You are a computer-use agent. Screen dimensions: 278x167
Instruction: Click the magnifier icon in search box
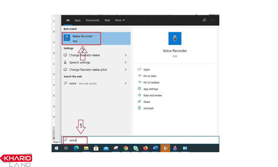[x=66, y=140]
